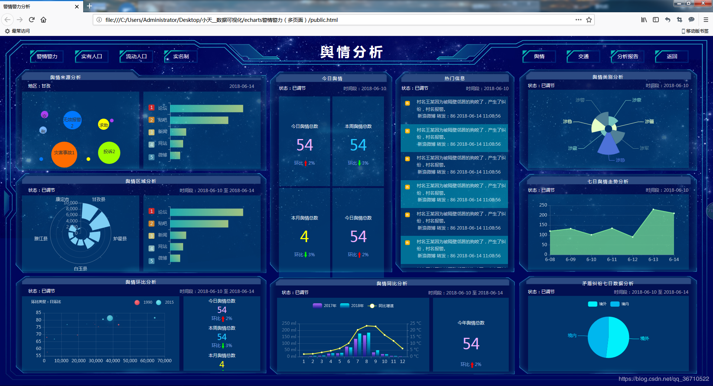
Task: Open the Firefox hamburger menu
Action: (x=705, y=20)
